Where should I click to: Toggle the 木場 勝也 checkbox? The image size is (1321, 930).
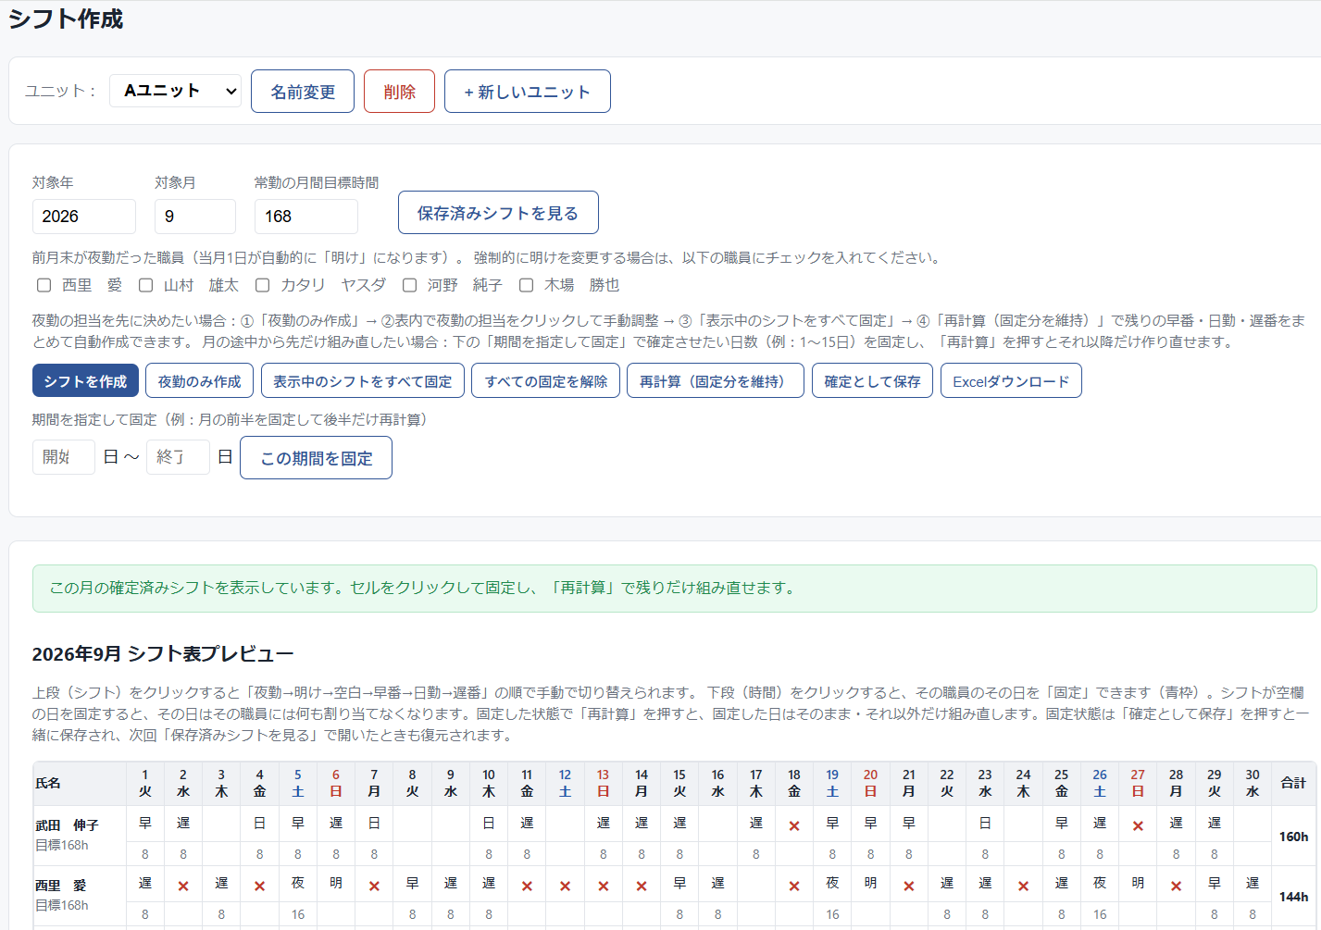(x=526, y=285)
